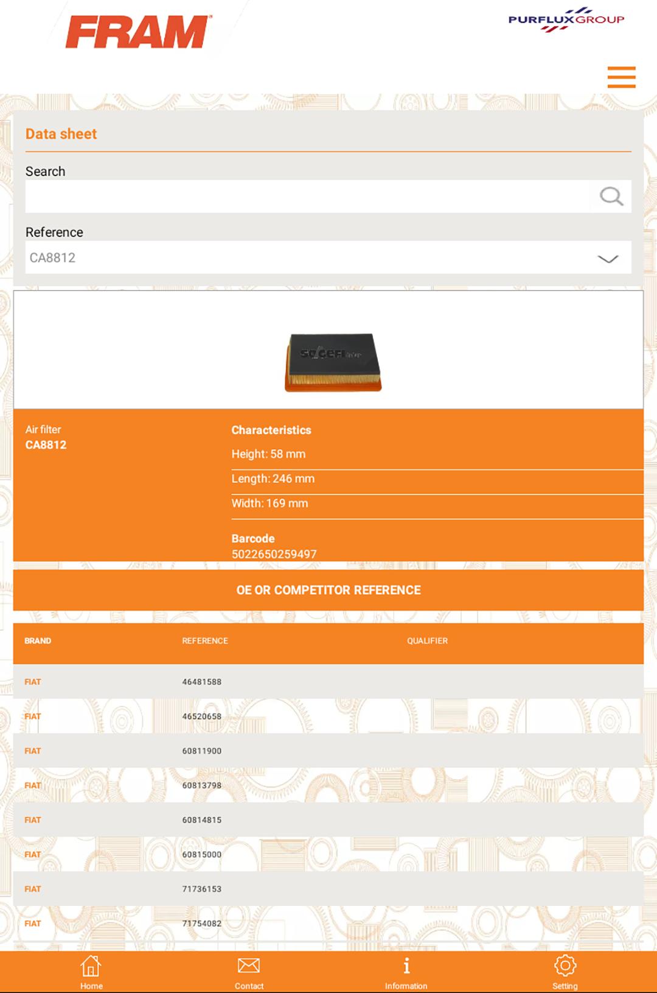Click the FRAM logo
The height and width of the screenshot is (993, 657).
[x=139, y=32]
